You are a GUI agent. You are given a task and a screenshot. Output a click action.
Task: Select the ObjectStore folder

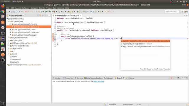click(16, 48)
